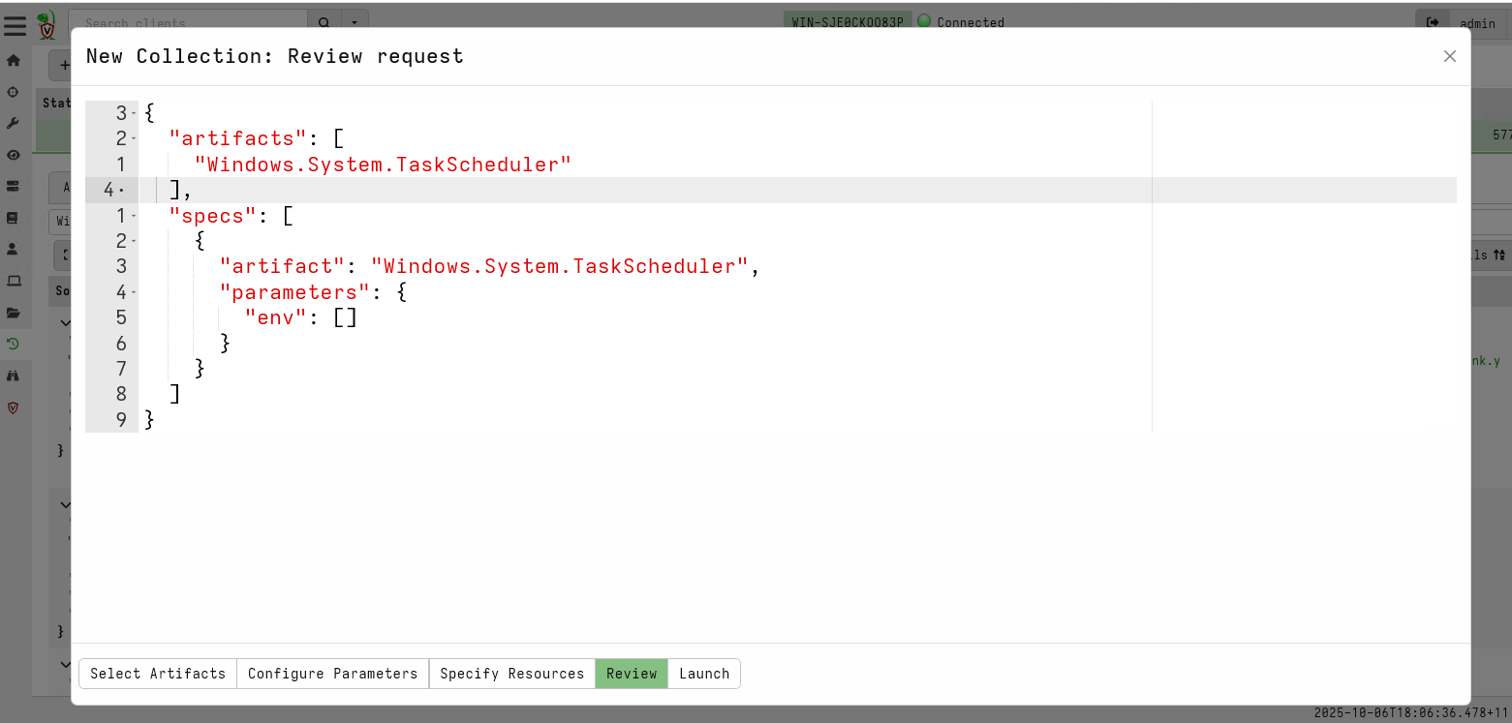Viewport: 1512px width, 723px height.
Task: Click the Search clients input field
Action: point(189,22)
